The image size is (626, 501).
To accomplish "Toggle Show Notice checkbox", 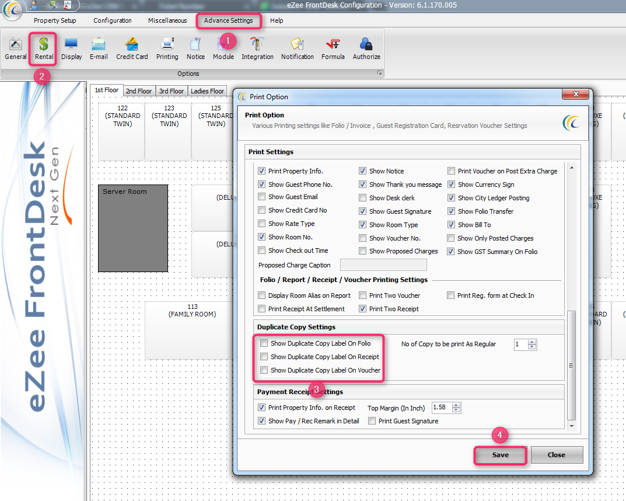I will tap(362, 171).
